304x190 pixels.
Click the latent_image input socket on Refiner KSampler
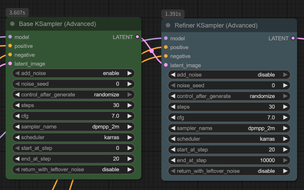click(x=166, y=65)
